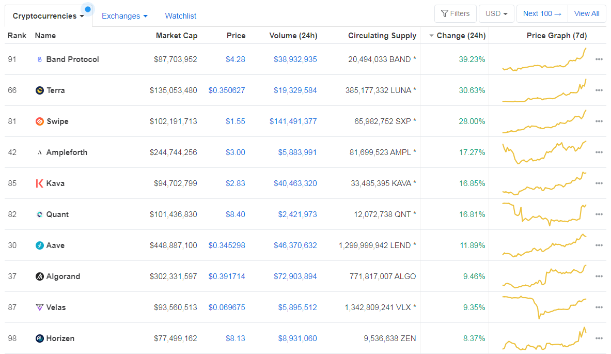Sort table by Market Cap column
The width and height of the screenshot is (611, 354).
(177, 36)
